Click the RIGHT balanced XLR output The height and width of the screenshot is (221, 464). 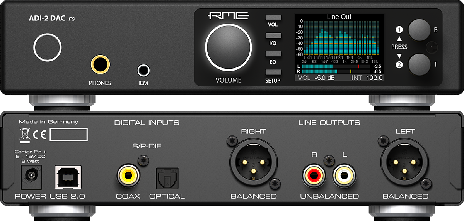coord(253,163)
